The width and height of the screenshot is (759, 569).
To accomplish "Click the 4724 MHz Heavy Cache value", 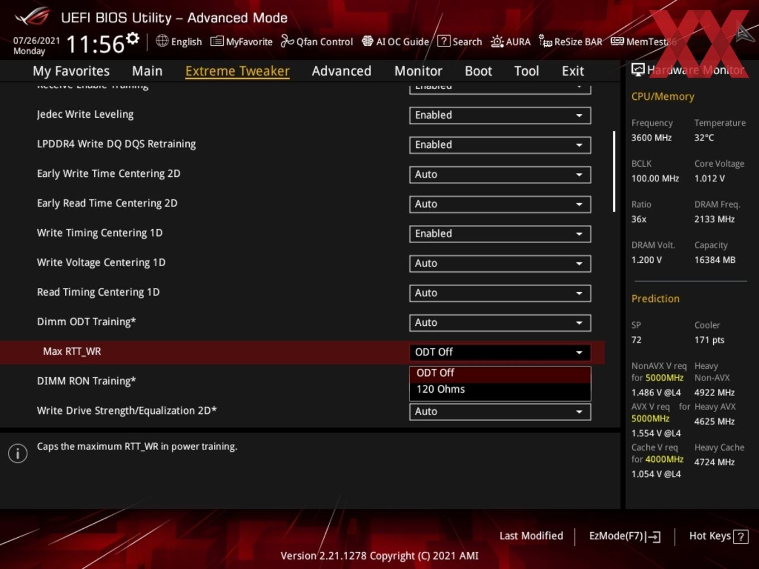I will tap(714, 462).
